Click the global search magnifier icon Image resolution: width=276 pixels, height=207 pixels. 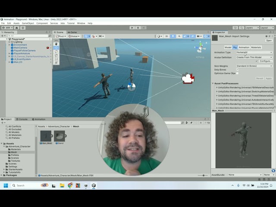241,28
